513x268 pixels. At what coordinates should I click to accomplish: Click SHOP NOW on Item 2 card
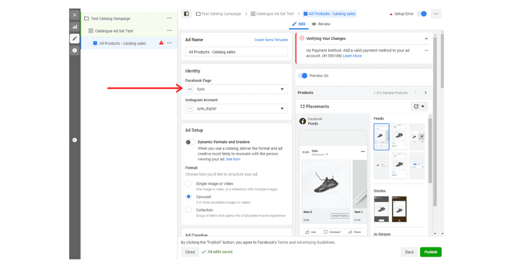339,216
